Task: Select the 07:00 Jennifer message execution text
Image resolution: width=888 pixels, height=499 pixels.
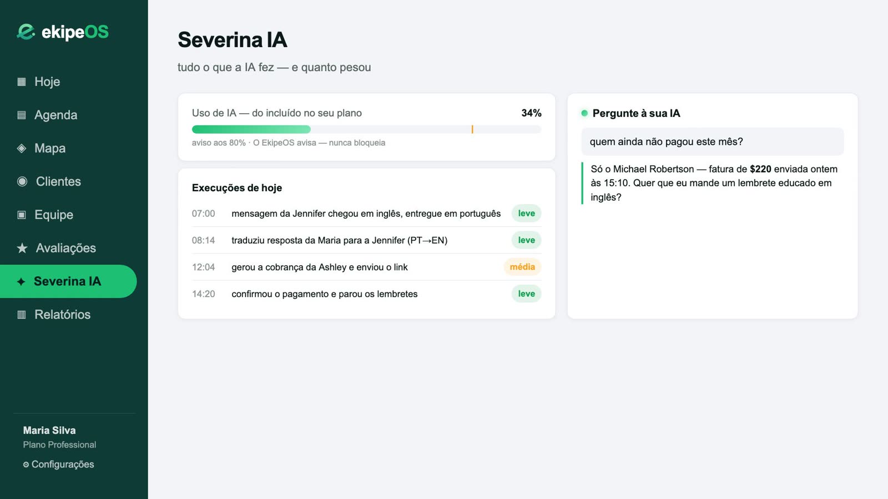Action: [366, 213]
